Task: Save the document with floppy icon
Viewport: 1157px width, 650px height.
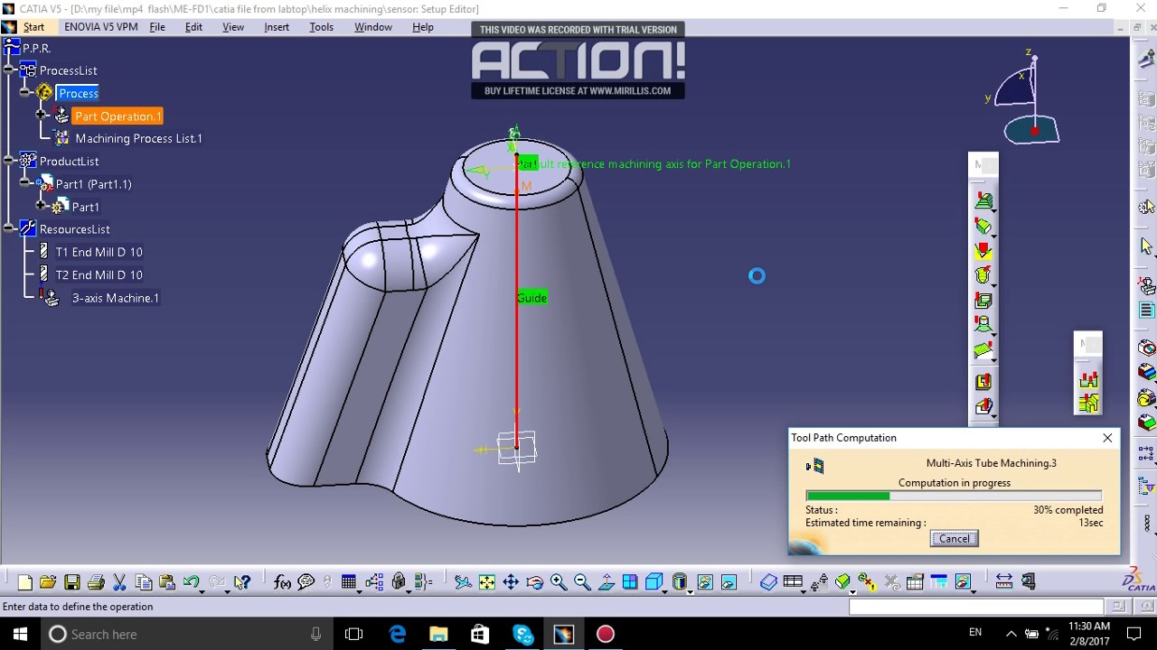Action: click(x=72, y=582)
